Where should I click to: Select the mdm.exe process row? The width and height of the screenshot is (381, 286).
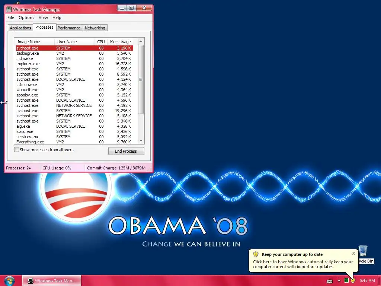pyautogui.click(x=74, y=58)
